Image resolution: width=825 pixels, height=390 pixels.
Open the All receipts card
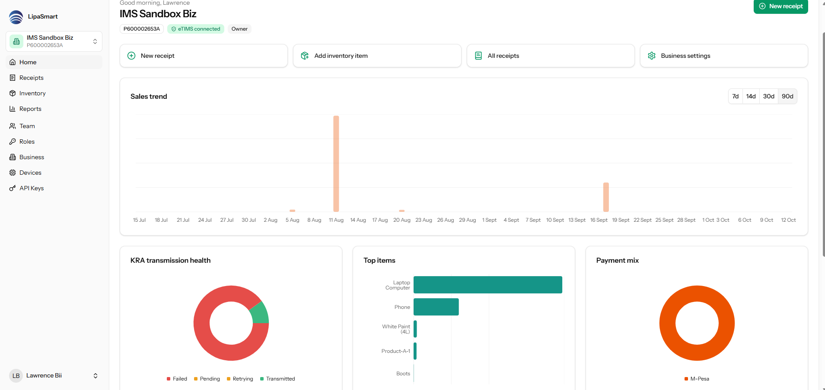(x=551, y=56)
